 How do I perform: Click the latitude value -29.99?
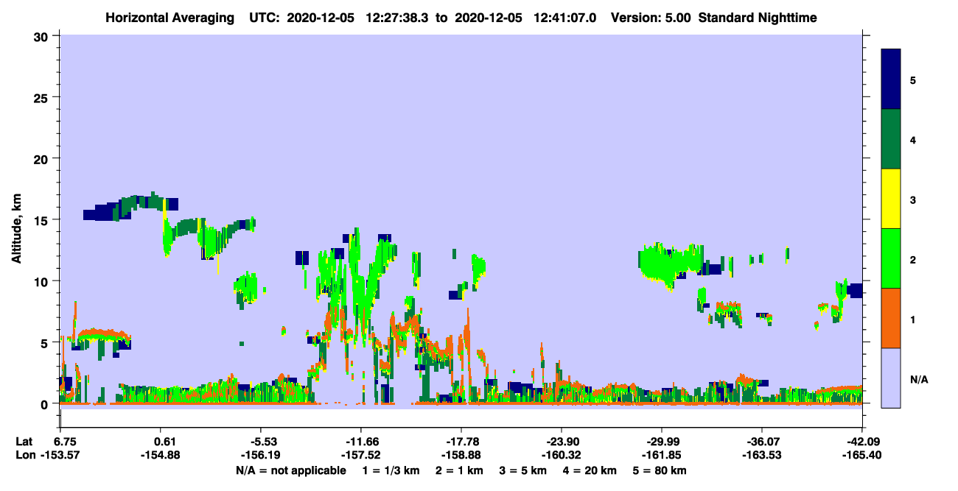click(662, 442)
